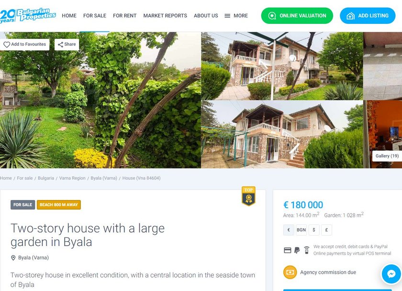This screenshot has width=402, height=291.
Task: Switch price currency to Euro
Action: tap(289, 230)
